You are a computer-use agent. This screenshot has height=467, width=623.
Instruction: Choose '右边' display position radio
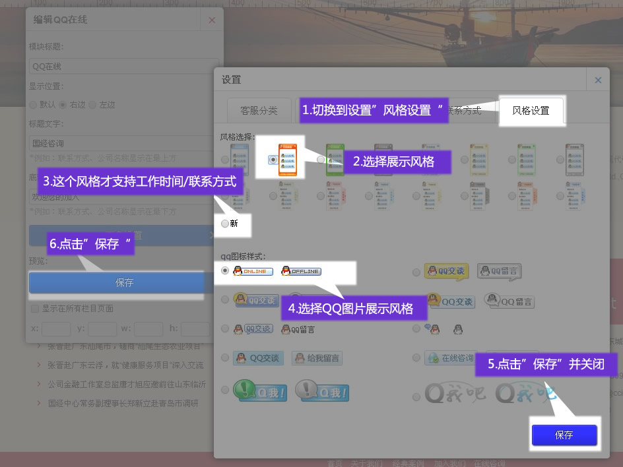pyautogui.click(x=63, y=104)
